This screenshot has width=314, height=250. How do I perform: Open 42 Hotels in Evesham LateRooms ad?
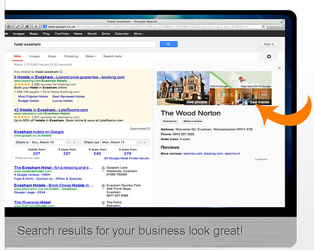pyautogui.click(x=51, y=110)
